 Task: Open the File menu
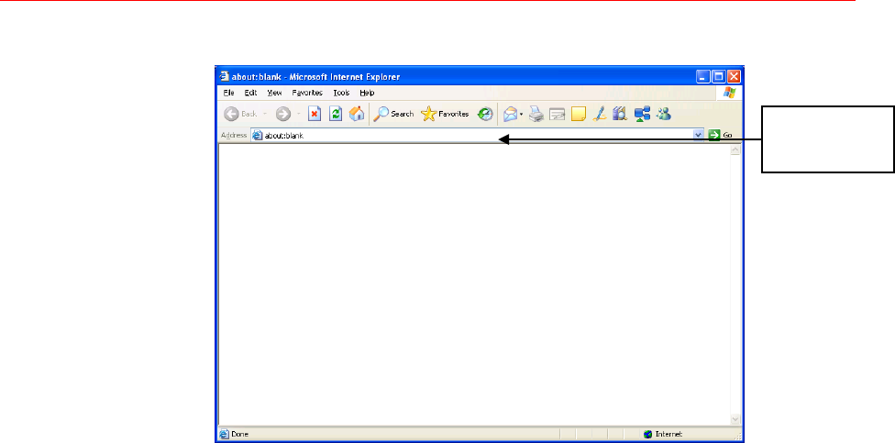(x=229, y=93)
